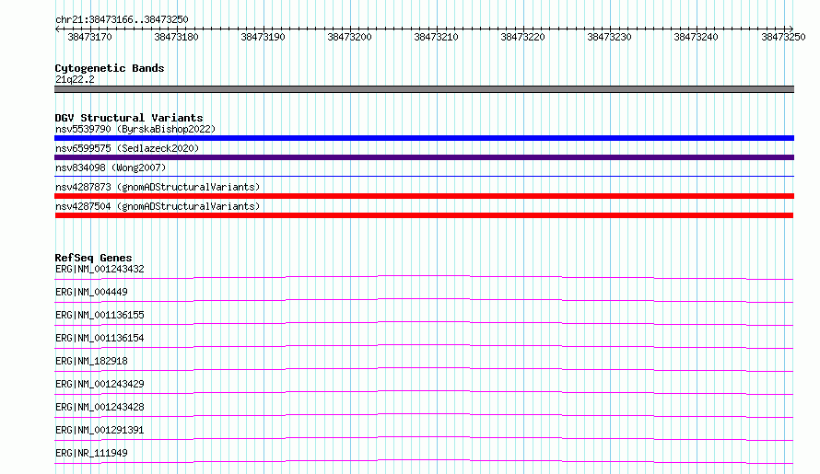Click ruler position 38473180
This screenshot has height=474, width=820.
pos(176,37)
